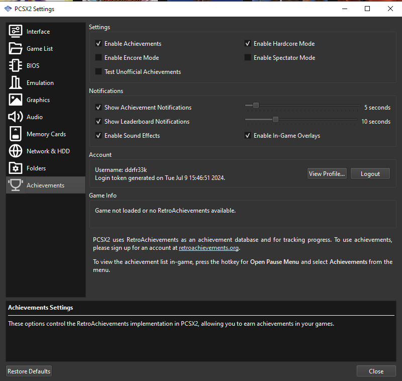Screen dimensions: 402x381
Task: Uncheck Enable Achievements checkbox
Action: click(x=98, y=43)
